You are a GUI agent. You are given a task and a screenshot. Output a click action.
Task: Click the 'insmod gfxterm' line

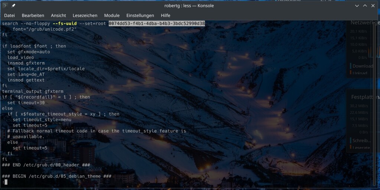[26, 63]
